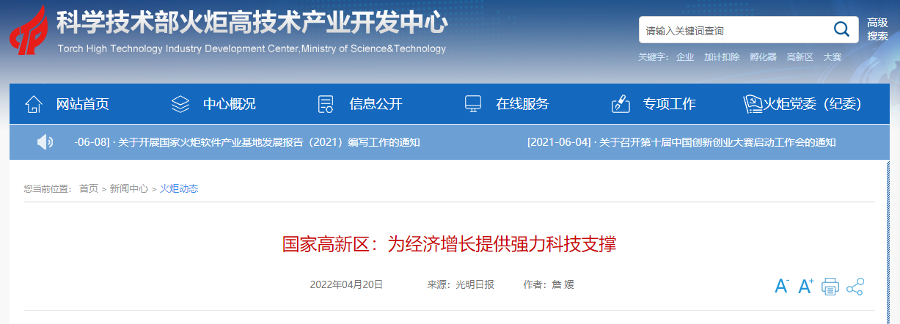The width and height of the screenshot is (900, 324).
Task: Click the house icon for 网站首页
Action: coord(34,104)
